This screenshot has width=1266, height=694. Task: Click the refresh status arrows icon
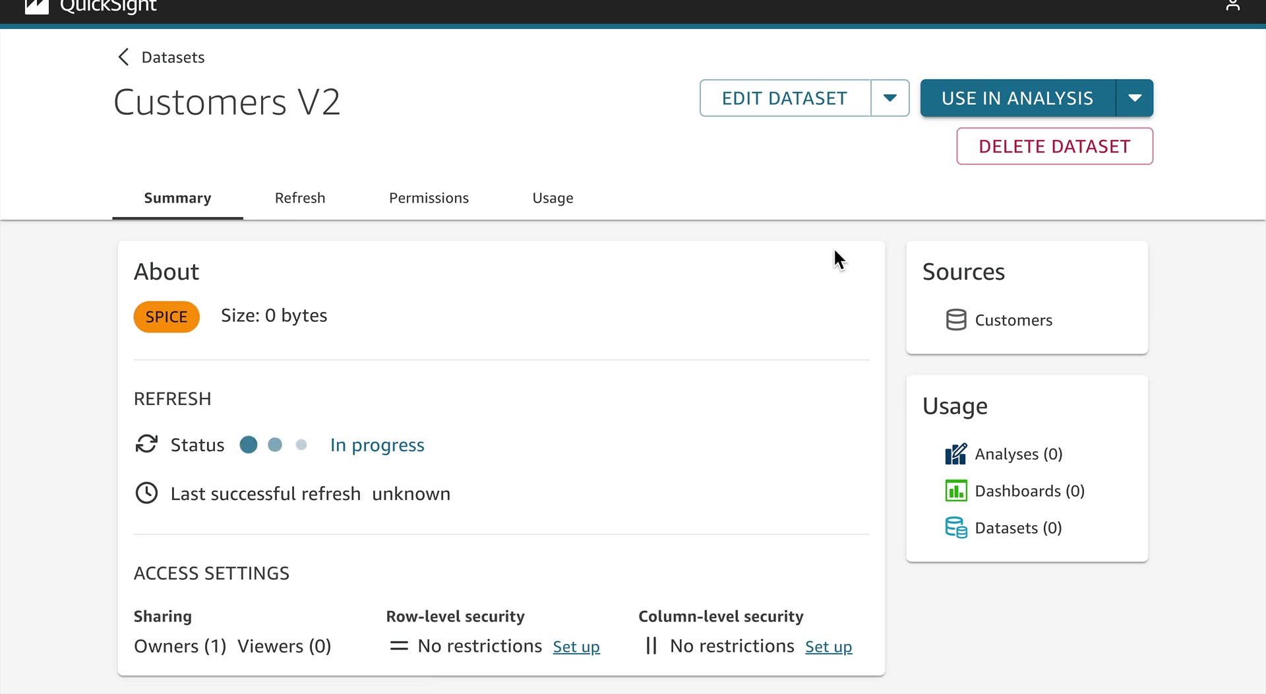click(x=146, y=444)
